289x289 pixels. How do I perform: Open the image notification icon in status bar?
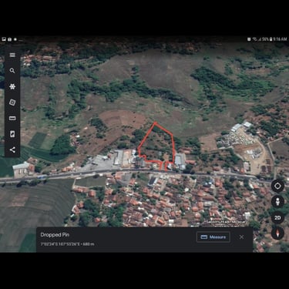pos(4,39)
